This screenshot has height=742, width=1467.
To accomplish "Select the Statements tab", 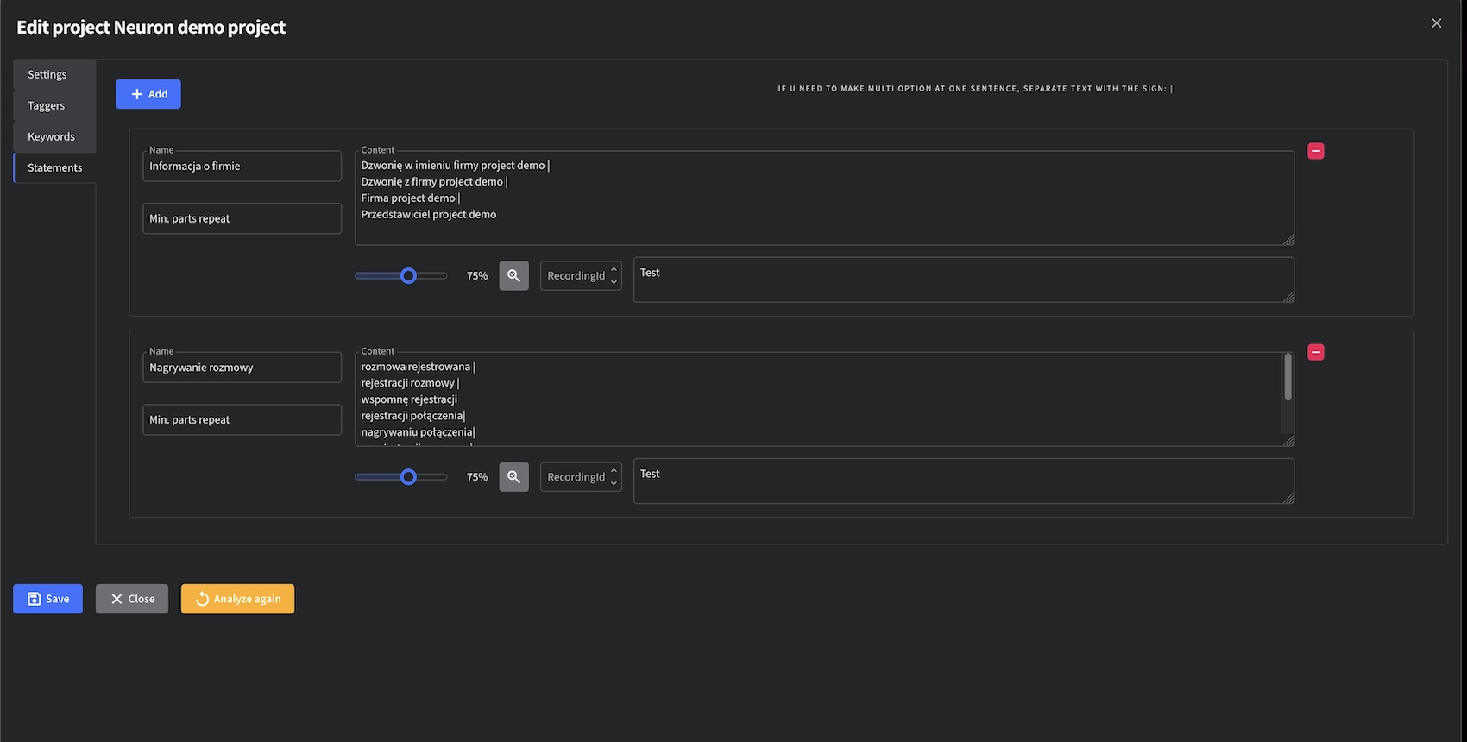I will click(x=55, y=167).
